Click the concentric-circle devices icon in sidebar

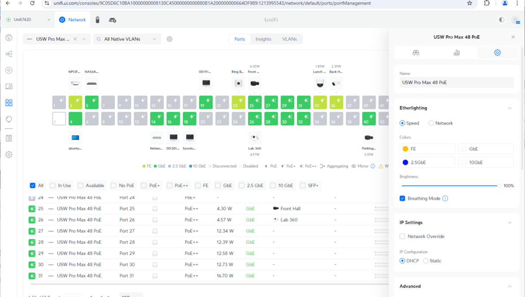point(9,70)
